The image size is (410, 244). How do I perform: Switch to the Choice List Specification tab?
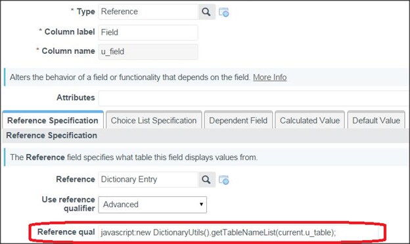point(154,120)
